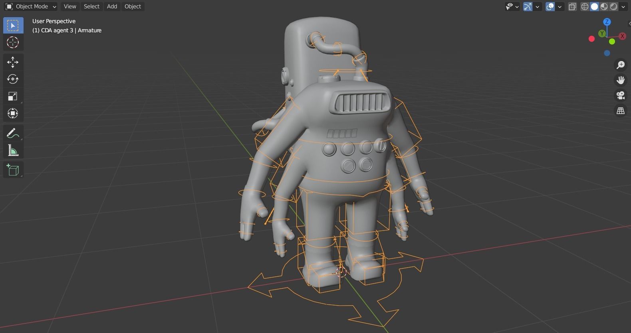Click the Pan view hand icon

click(621, 80)
